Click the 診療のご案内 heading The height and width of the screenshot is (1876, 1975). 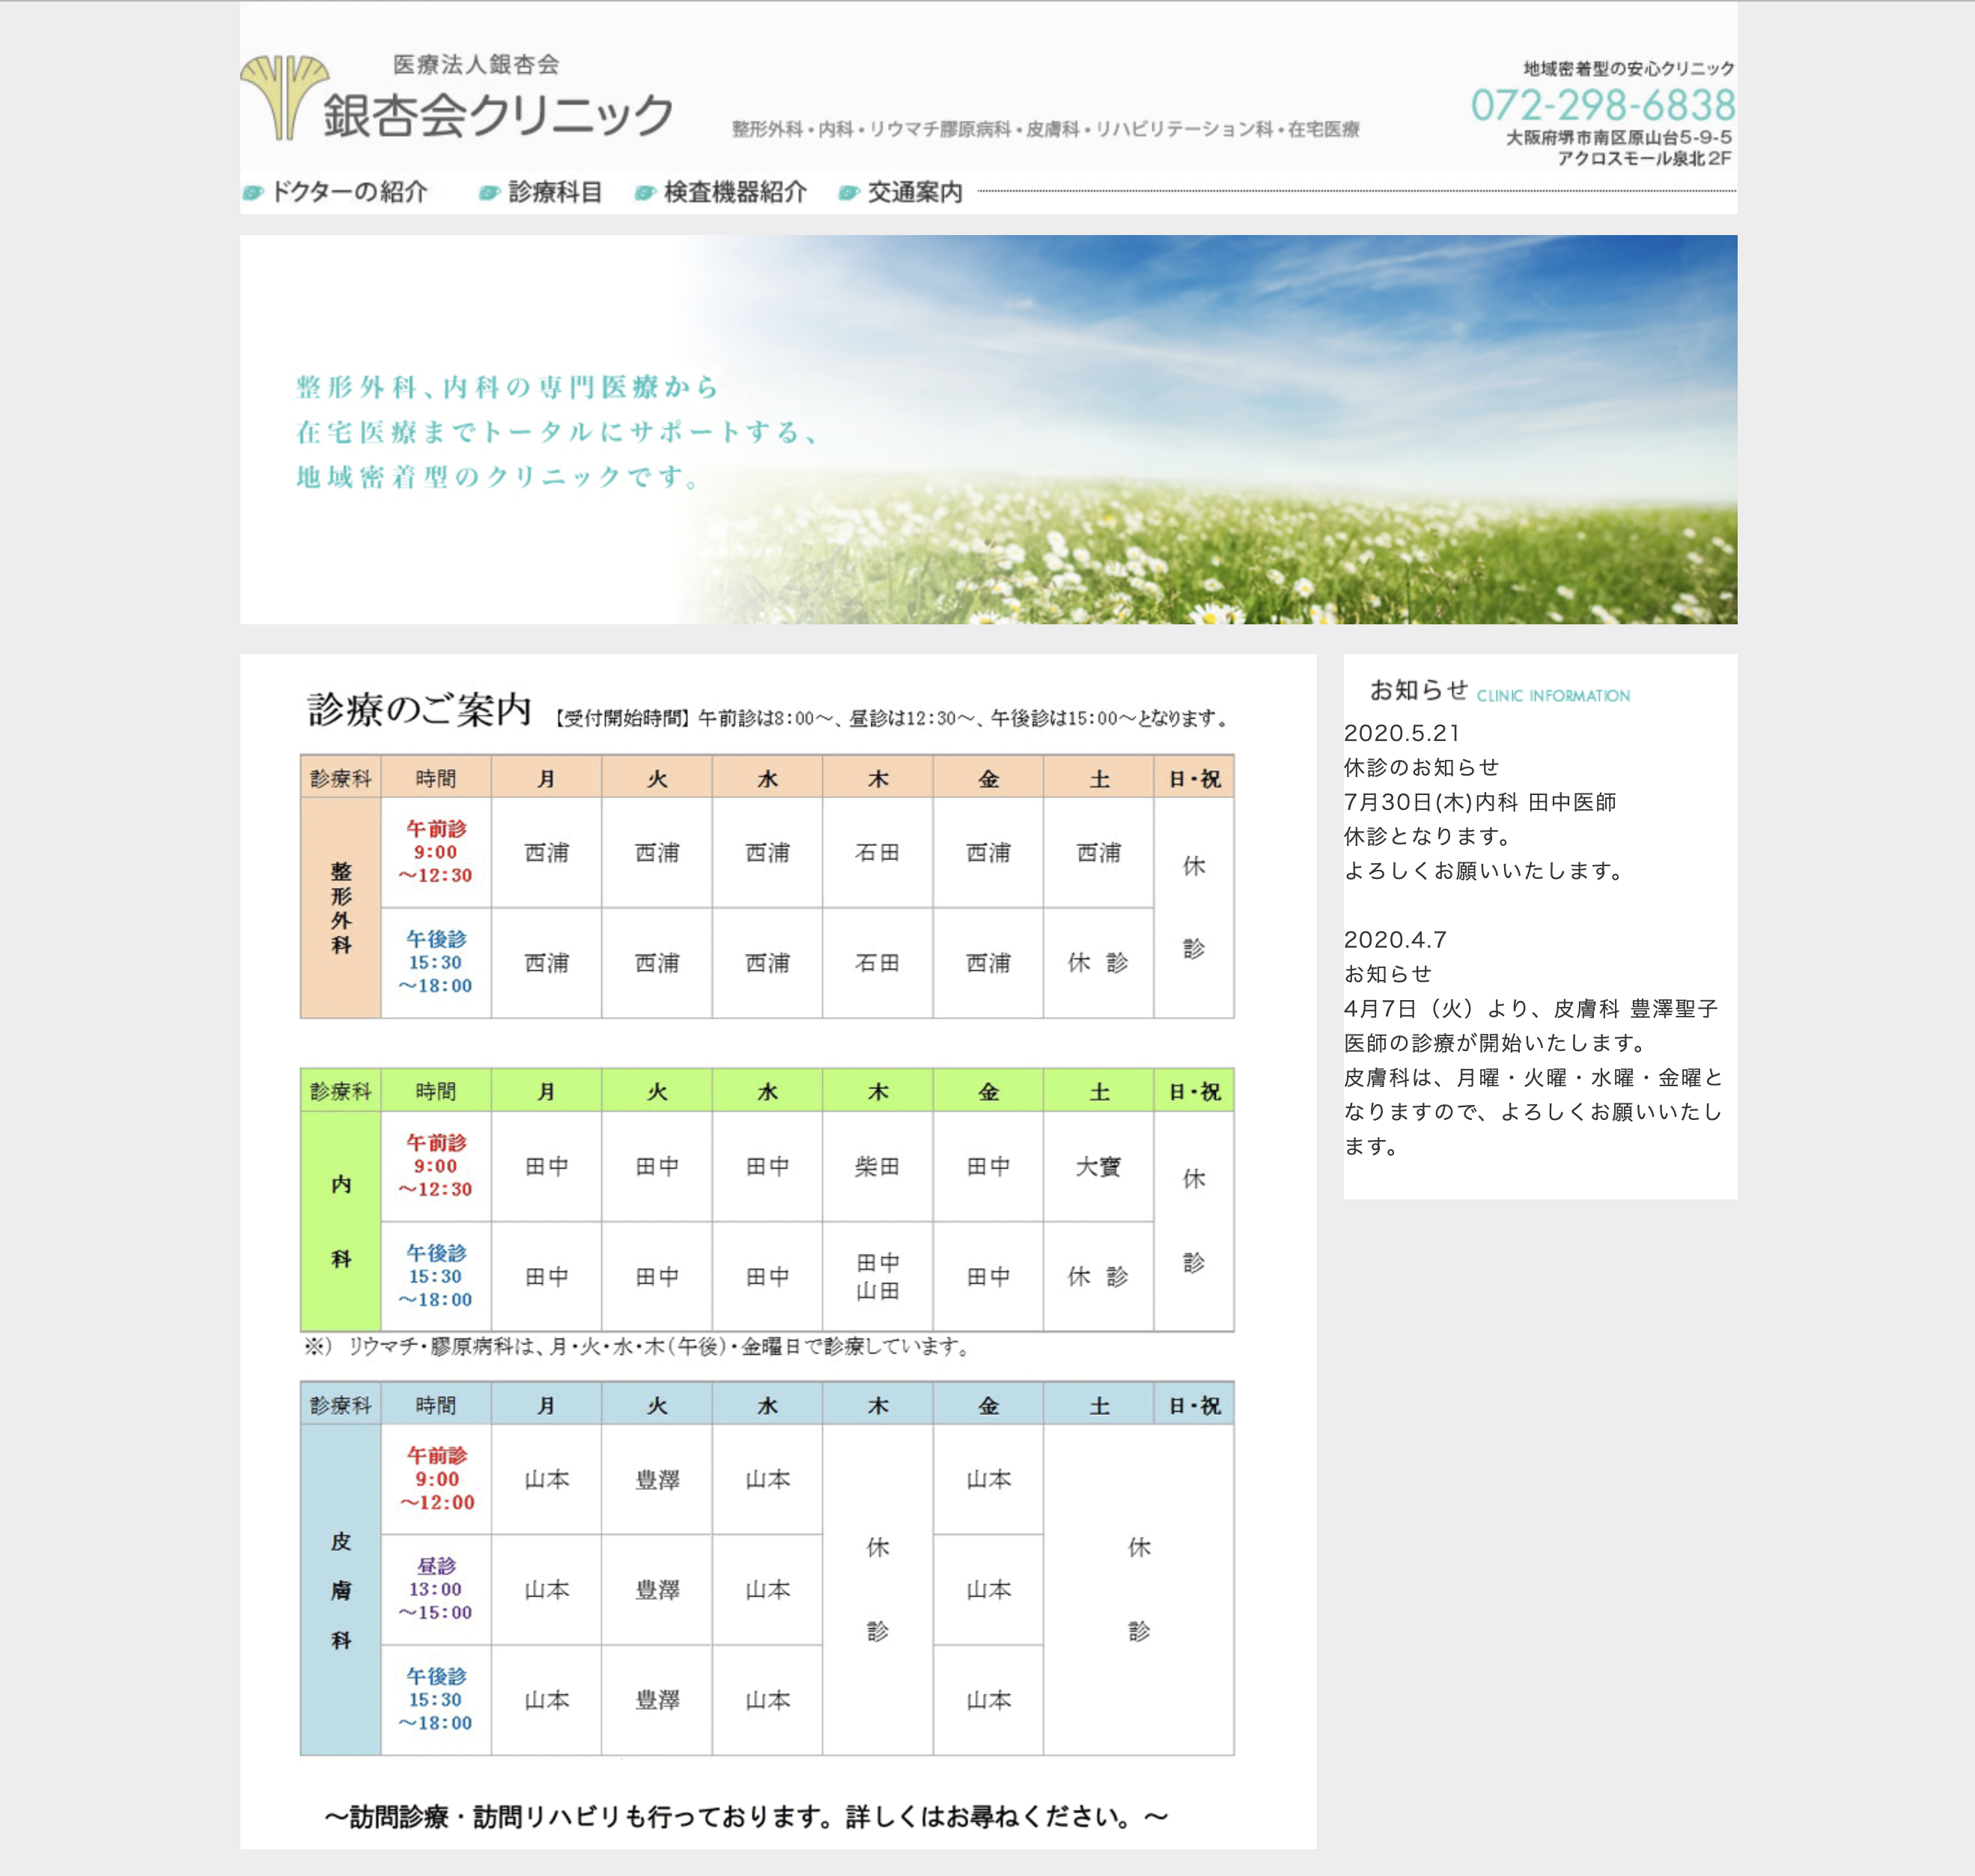coord(419,709)
